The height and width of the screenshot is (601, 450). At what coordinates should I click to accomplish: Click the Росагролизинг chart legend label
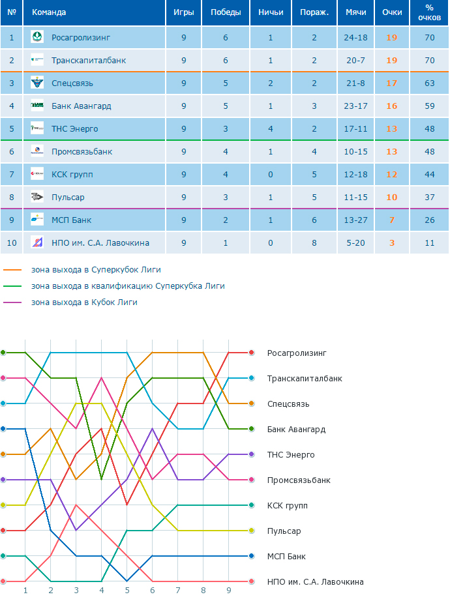297,353
